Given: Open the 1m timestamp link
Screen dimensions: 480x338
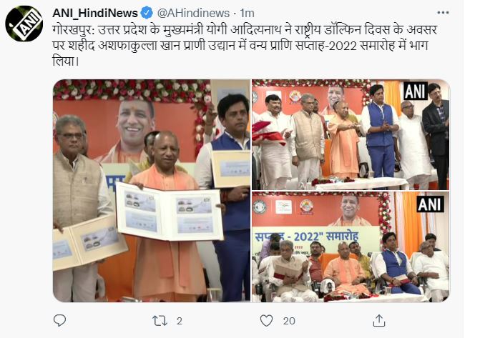Looking at the screenshot, I should [x=247, y=13].
